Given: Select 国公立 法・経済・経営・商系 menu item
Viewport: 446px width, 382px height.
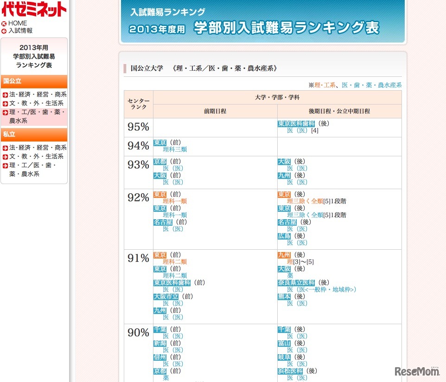Looking at the screenshot, I should pyautogui.click(x=38, y=94).
